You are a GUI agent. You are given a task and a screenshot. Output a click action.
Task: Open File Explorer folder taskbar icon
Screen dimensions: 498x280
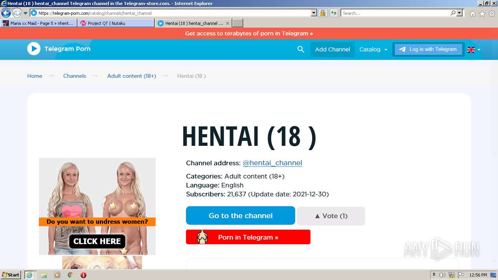tap(44, 275)
